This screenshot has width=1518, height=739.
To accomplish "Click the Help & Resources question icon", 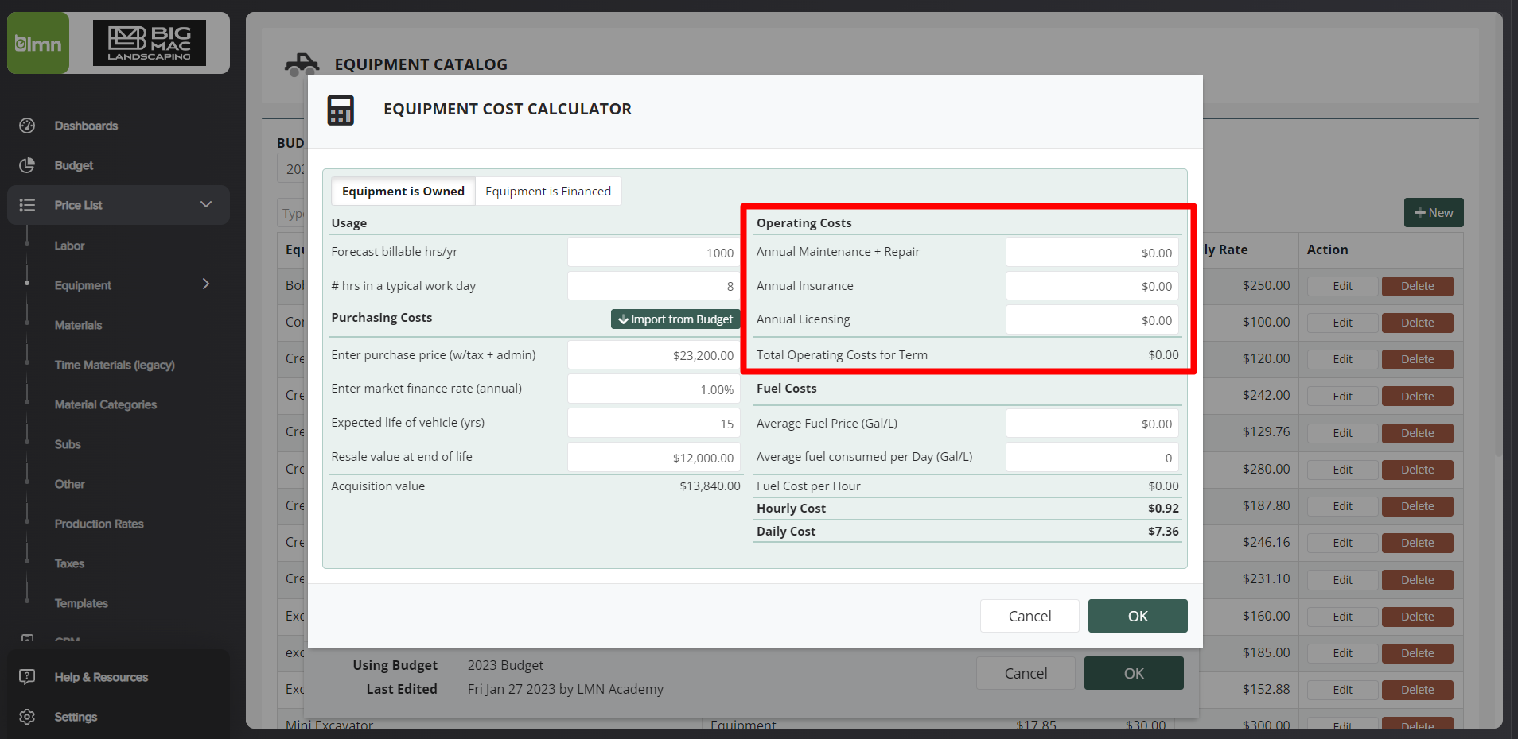I will (x=27, y=677).
